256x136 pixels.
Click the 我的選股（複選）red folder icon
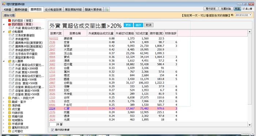click(10, 20)
